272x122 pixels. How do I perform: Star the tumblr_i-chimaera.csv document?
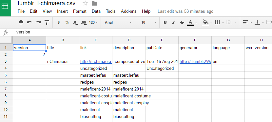[x=85, y=3]
